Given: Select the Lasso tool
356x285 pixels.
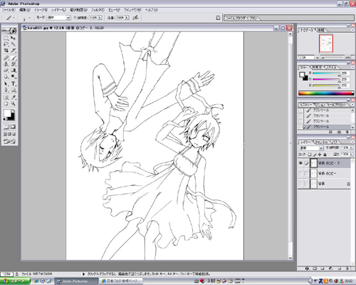Looking at the screenshot, I should (x=6, y=44).
